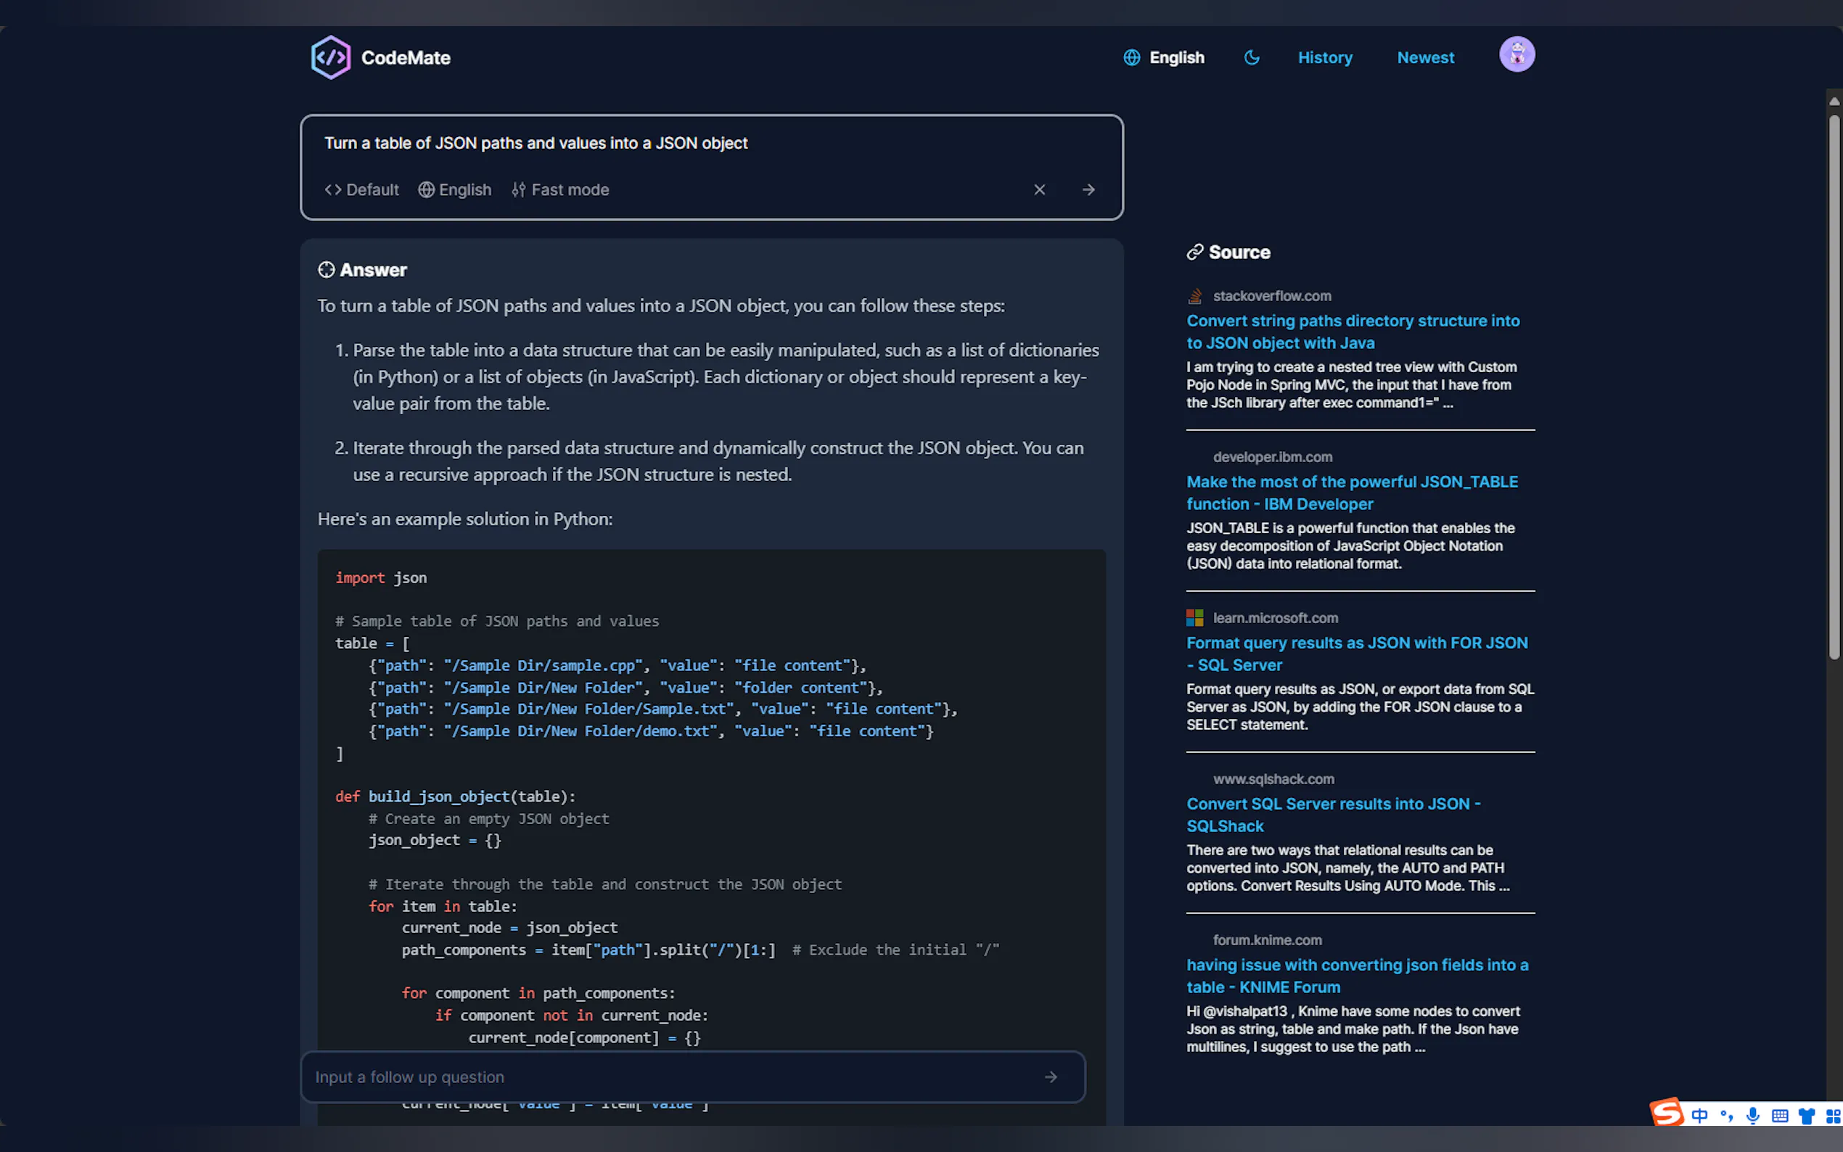
Task: Send the follow-up question via the arrow icon
Action: point(1051,1077)
